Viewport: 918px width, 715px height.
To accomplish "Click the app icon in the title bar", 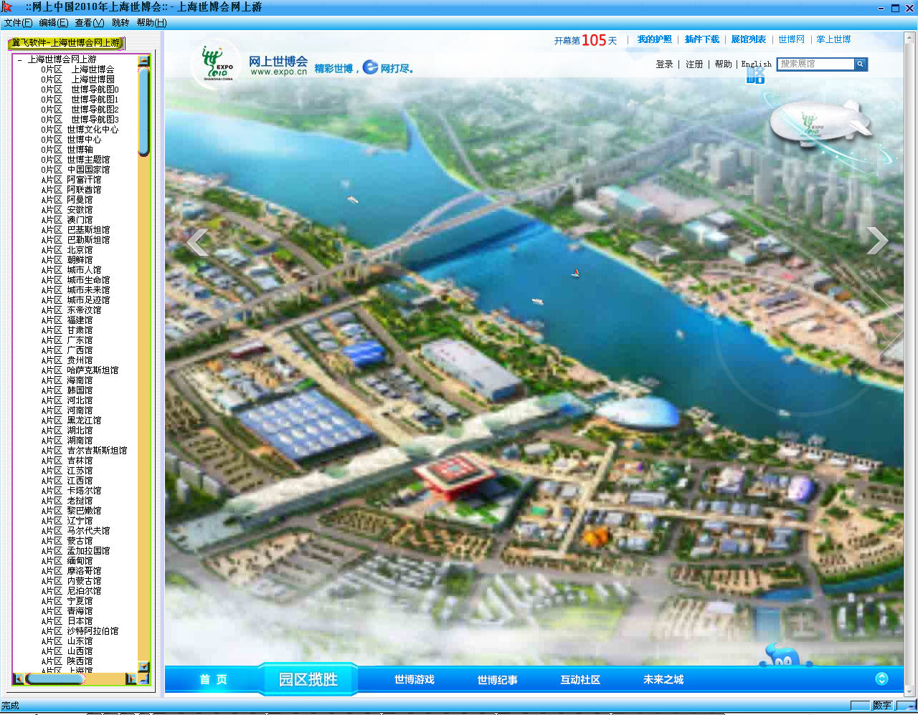I will 7,7.
